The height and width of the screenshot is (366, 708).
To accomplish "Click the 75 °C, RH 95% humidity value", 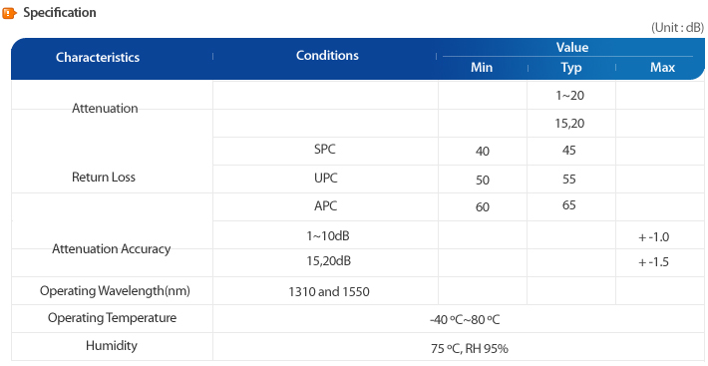I will [470, 348].
